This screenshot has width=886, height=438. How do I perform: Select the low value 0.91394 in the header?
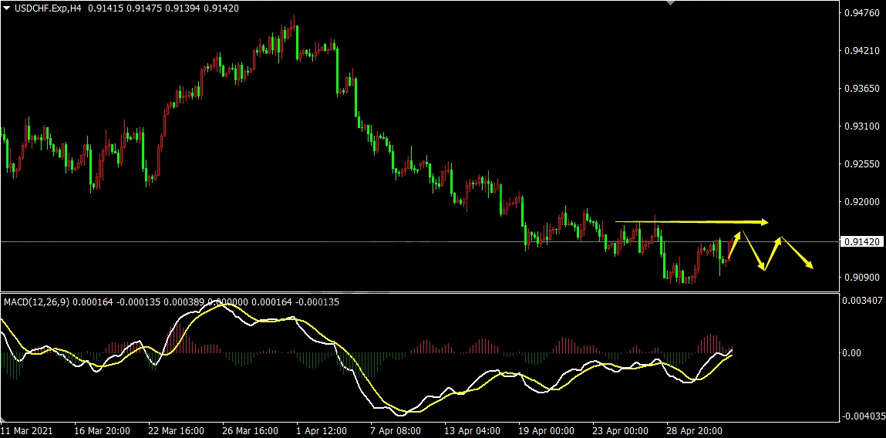pyautogui.click(x=183, y=8)
